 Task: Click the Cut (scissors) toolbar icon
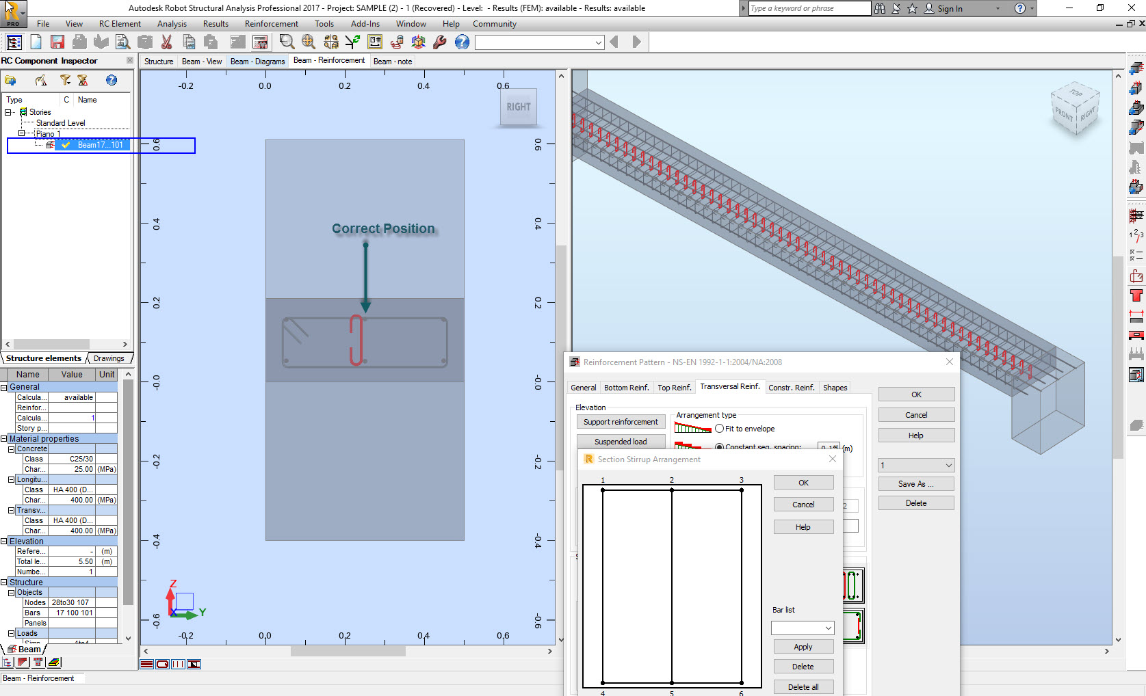166,42
